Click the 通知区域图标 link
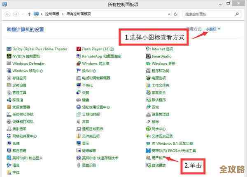This screenshot has width=247, height=177. (x=93, y=129)
